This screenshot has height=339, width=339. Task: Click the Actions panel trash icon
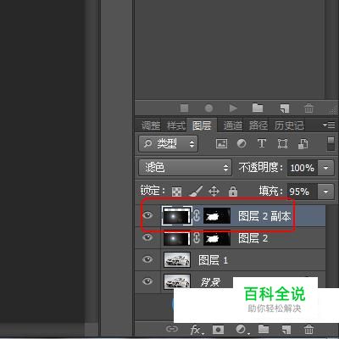click(x=308, y=108)
